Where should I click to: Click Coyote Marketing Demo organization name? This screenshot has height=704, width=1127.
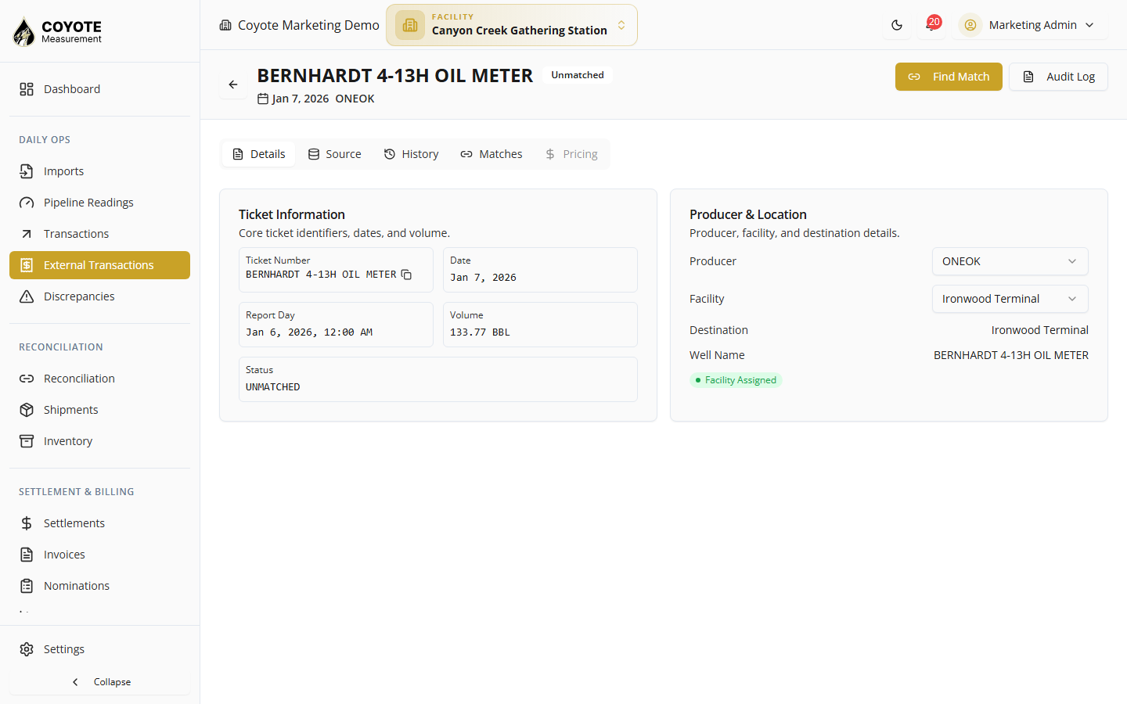tap(308, 25)
